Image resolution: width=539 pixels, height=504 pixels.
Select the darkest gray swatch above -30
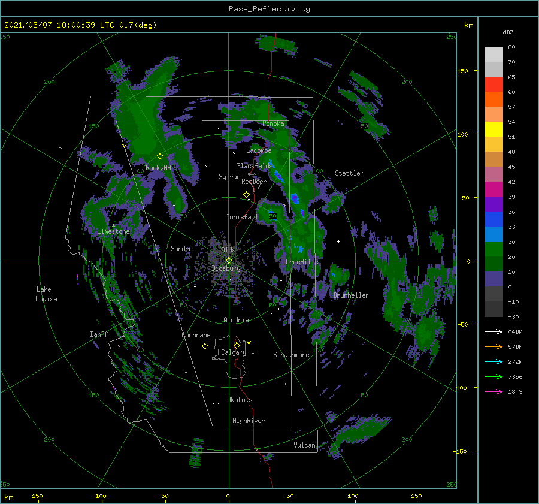coord(493,309)
